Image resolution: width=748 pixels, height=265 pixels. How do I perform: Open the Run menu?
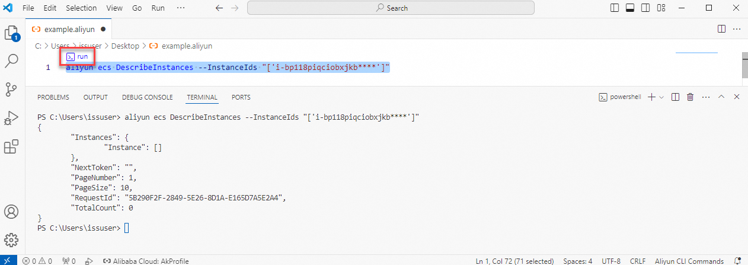pyautogui.click(x=158, y=8)
